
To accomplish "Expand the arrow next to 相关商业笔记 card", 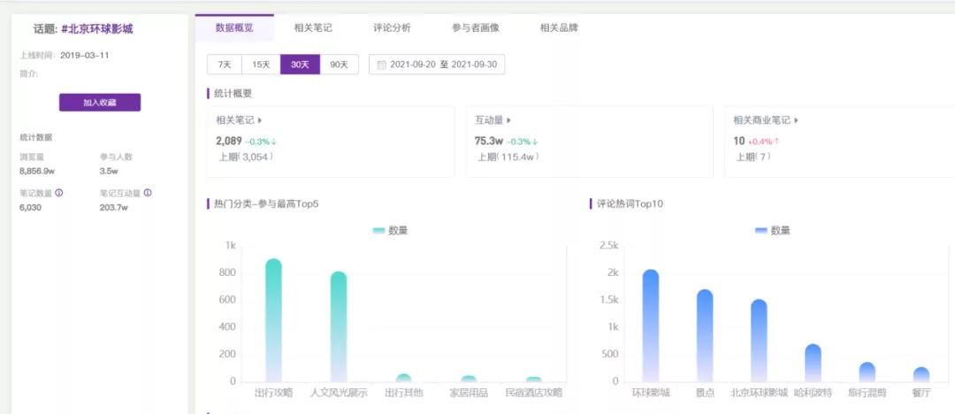I will tap(797, 120).
